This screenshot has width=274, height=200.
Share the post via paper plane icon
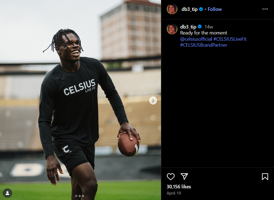pos(184,176)
